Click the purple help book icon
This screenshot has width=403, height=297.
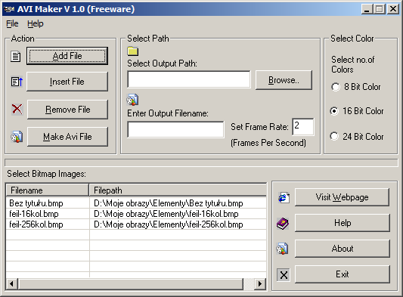coord(283,223)
